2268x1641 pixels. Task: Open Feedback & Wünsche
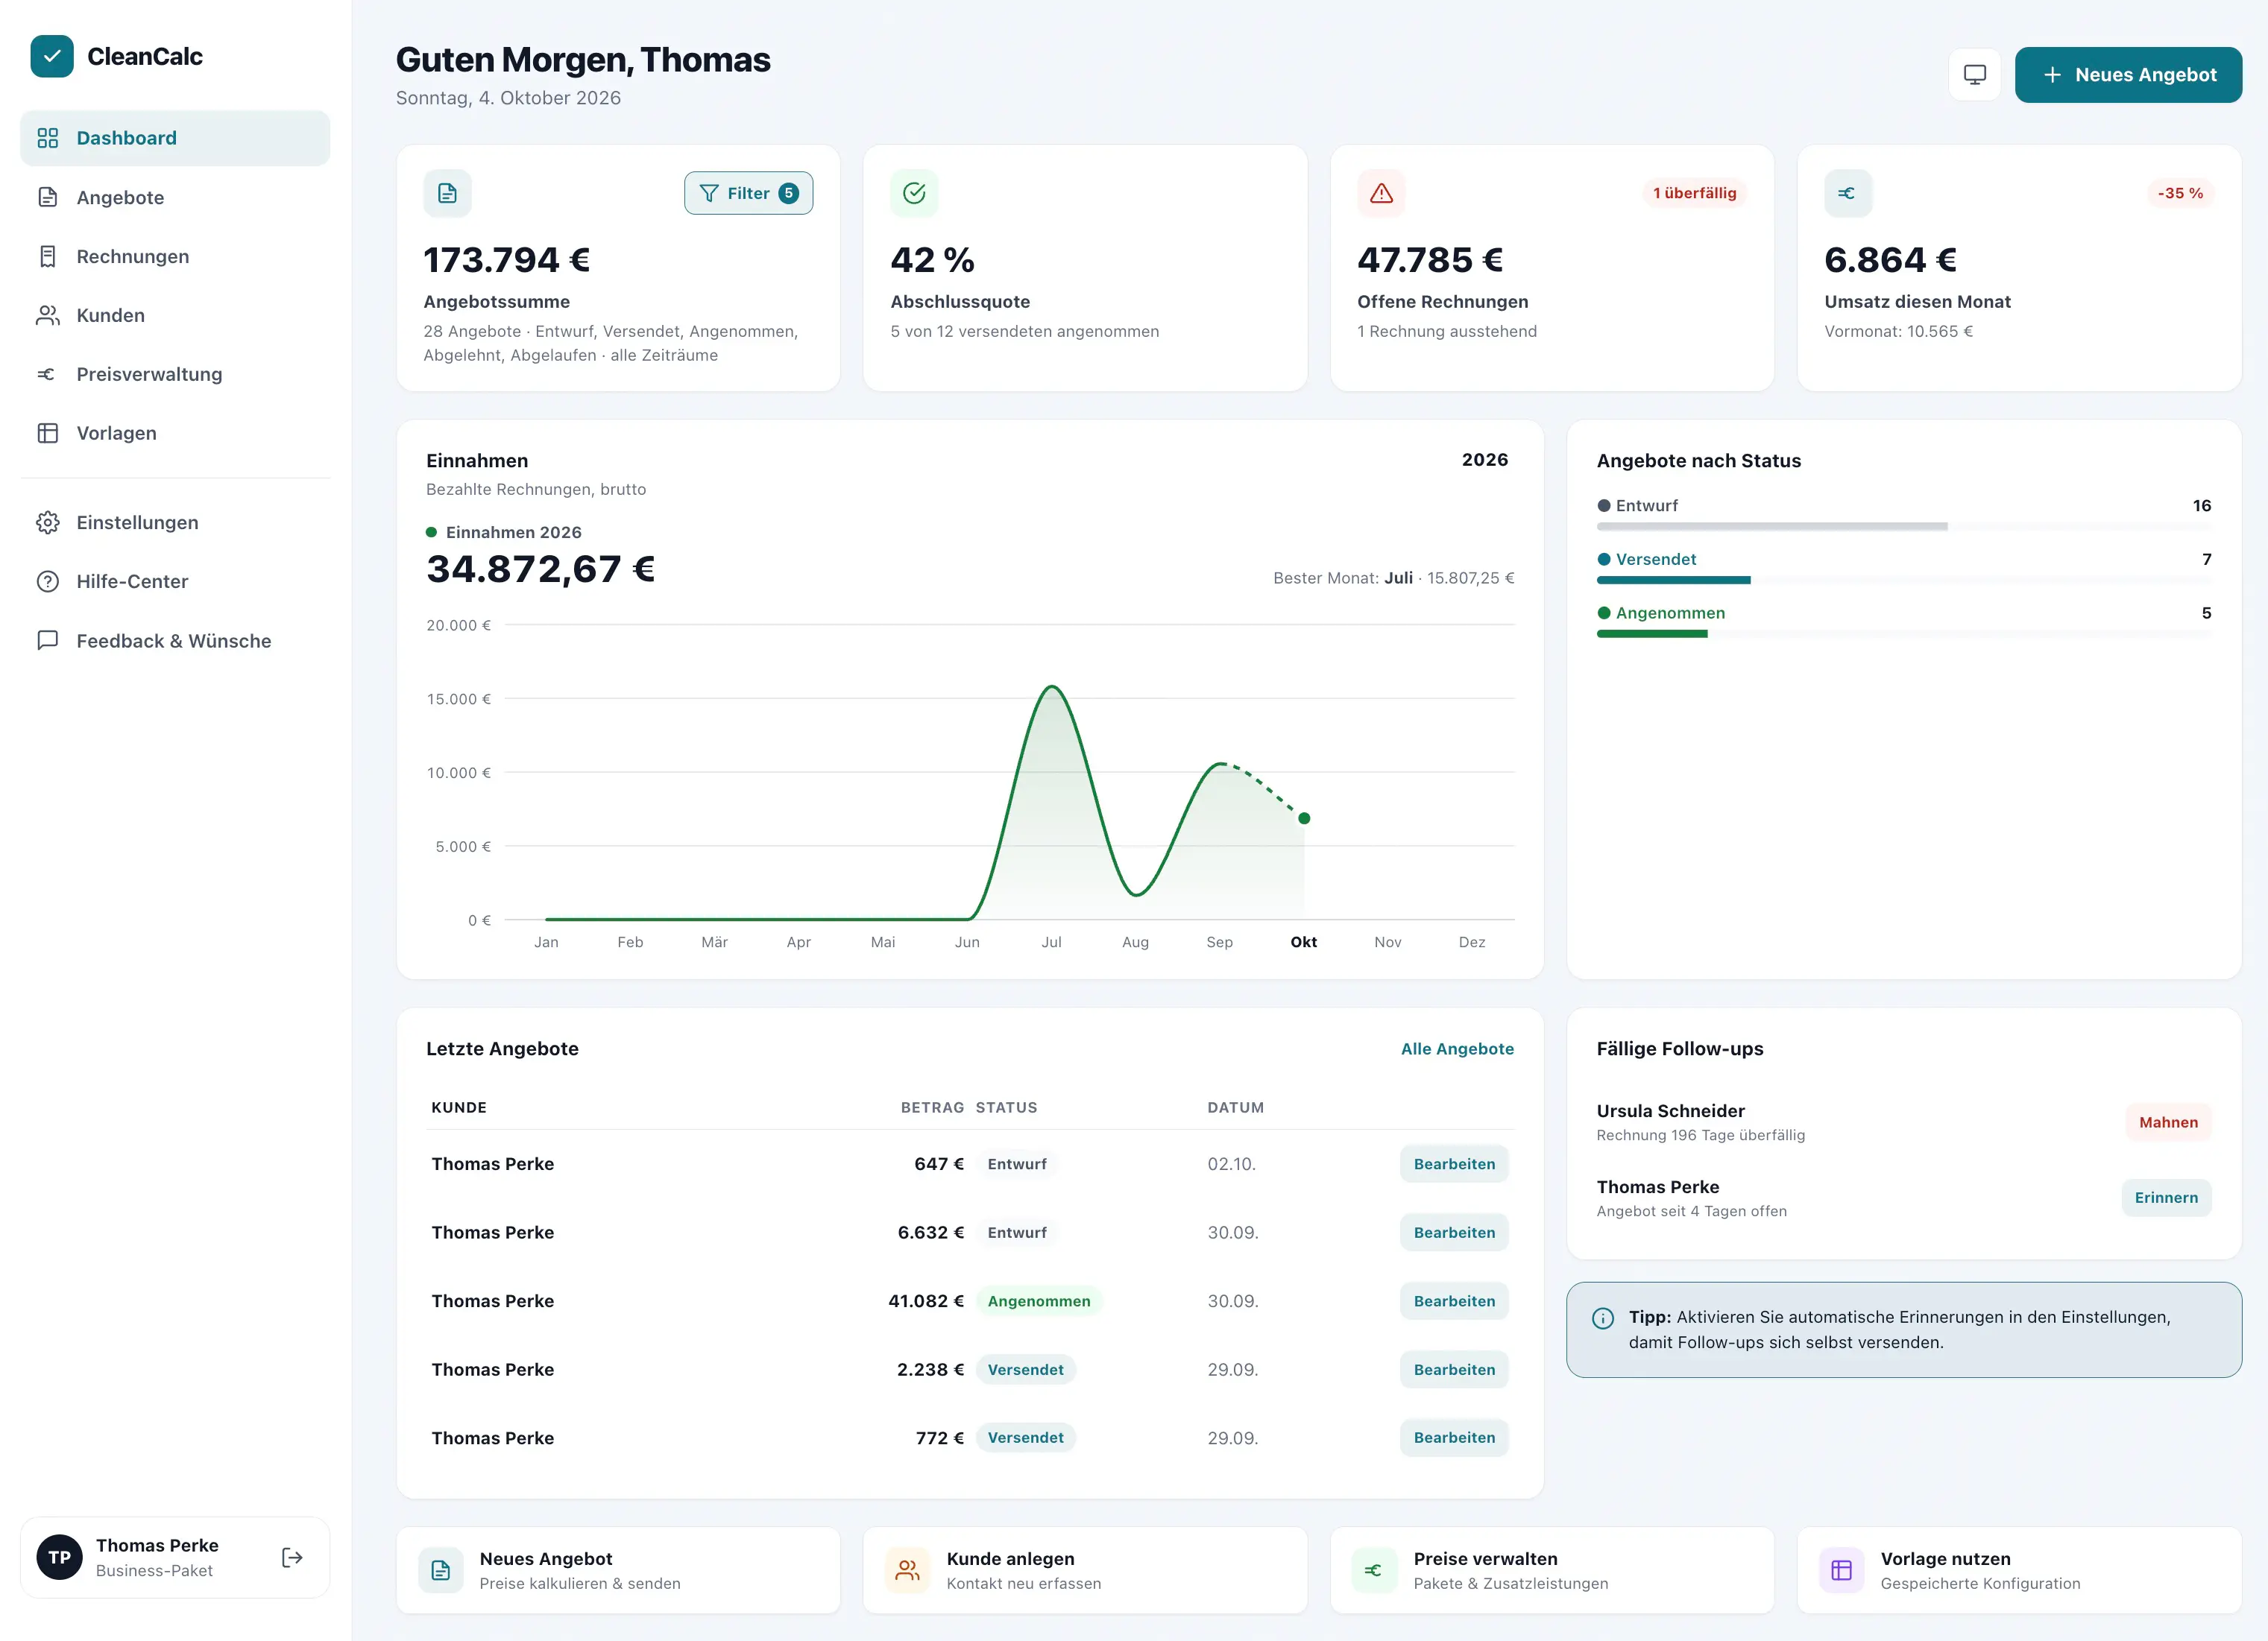[x=175, y=641]
